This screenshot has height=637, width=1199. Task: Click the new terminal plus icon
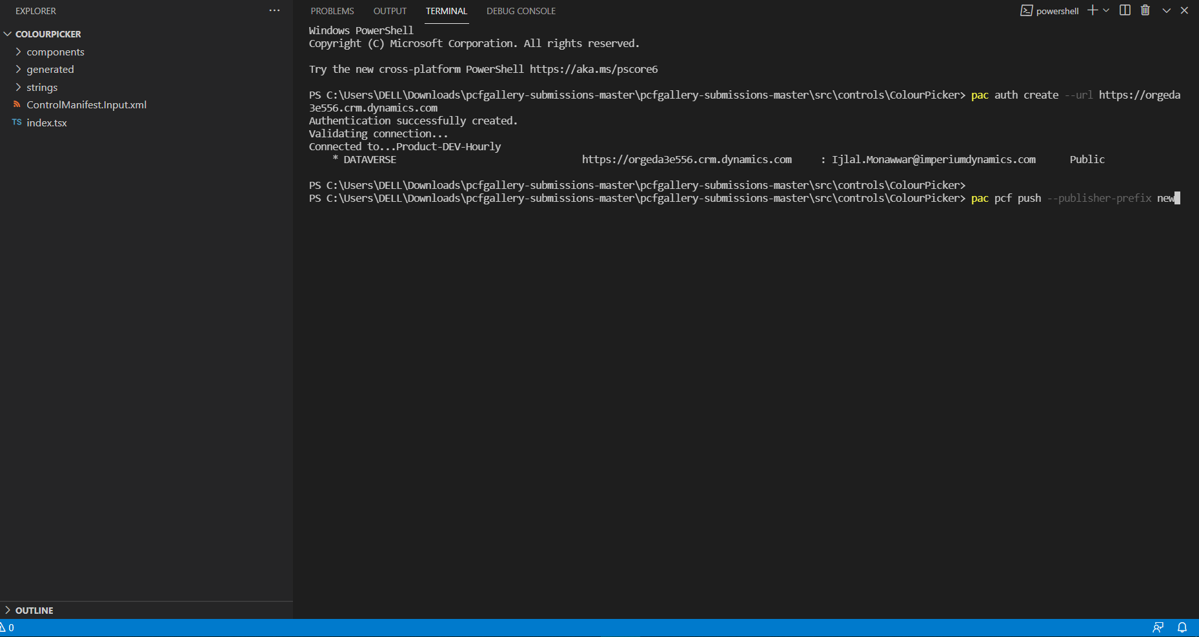(x=1092, y=10)
